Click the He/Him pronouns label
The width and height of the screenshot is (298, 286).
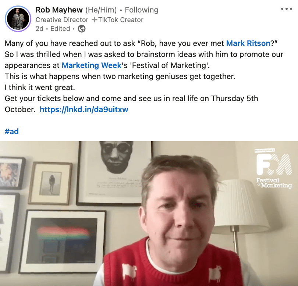pos(101,10)
